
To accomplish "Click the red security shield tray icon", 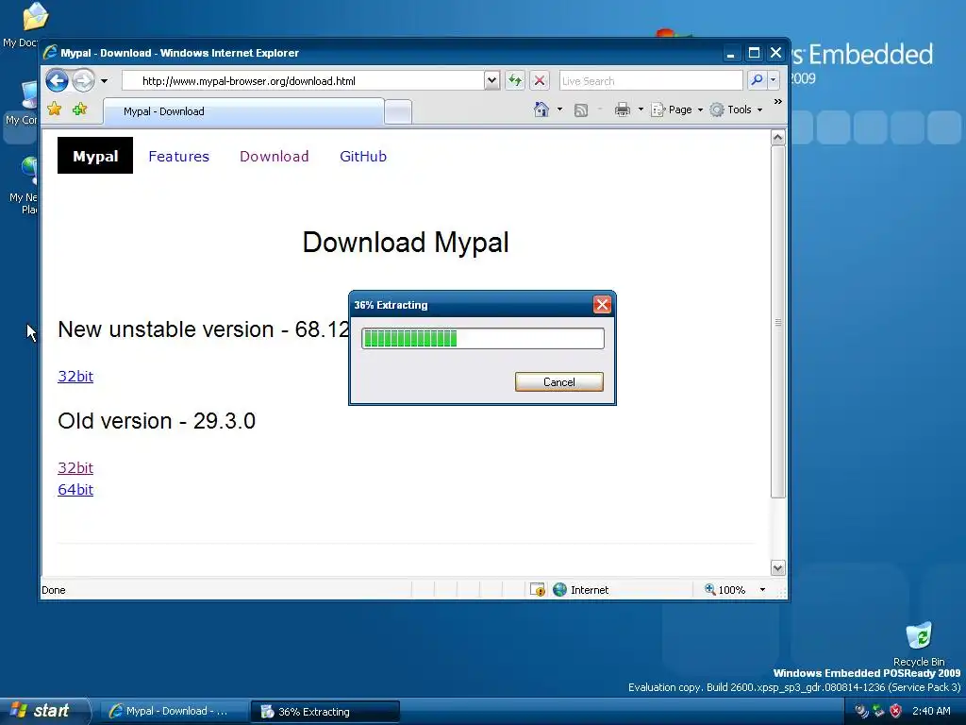I will click(896, 711).
